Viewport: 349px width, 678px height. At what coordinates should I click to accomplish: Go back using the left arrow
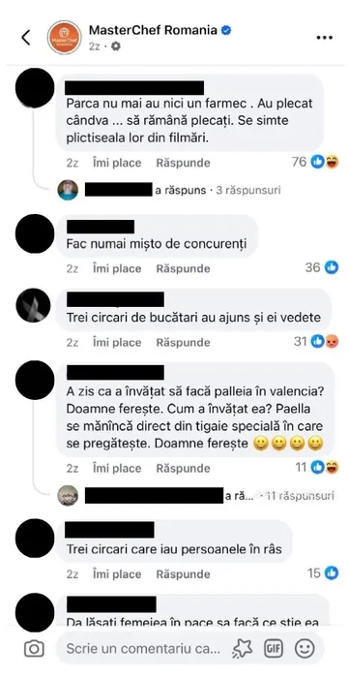26,38
